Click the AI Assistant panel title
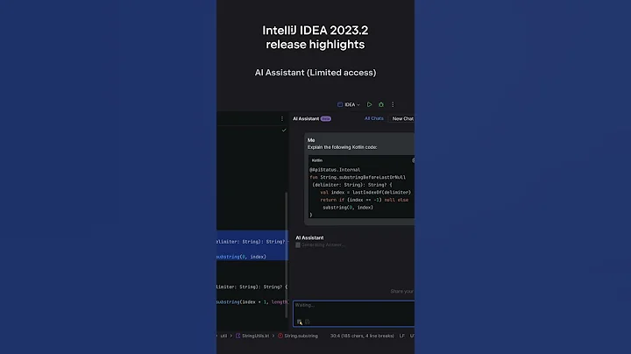The image size is (631, 354). click(x=306, y=118)
